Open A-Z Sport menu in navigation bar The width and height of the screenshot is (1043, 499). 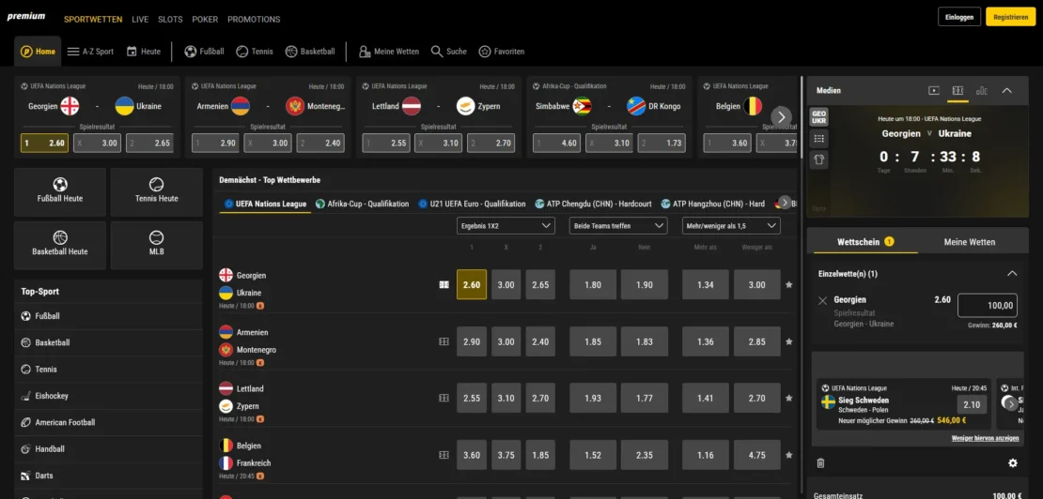[x=90, y=51]
